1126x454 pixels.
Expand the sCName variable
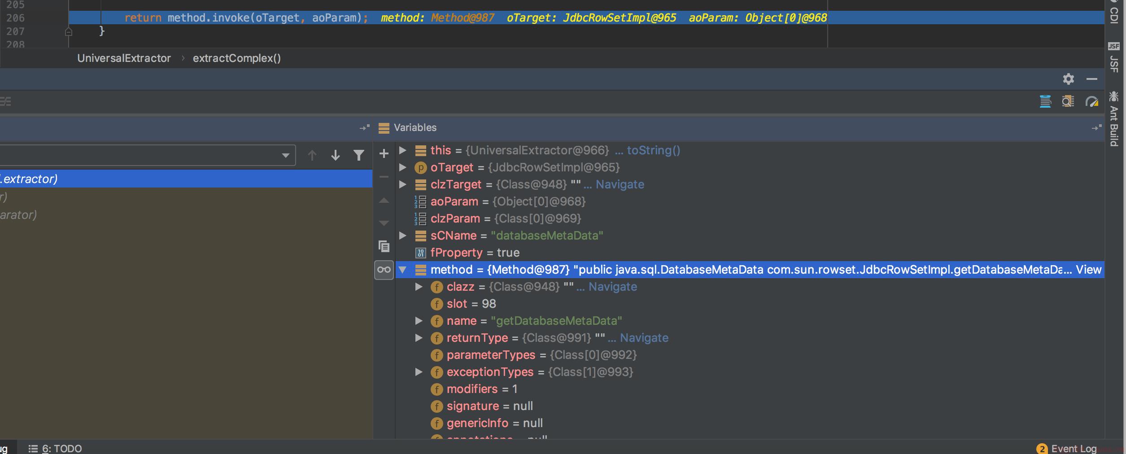pos(402,236)
